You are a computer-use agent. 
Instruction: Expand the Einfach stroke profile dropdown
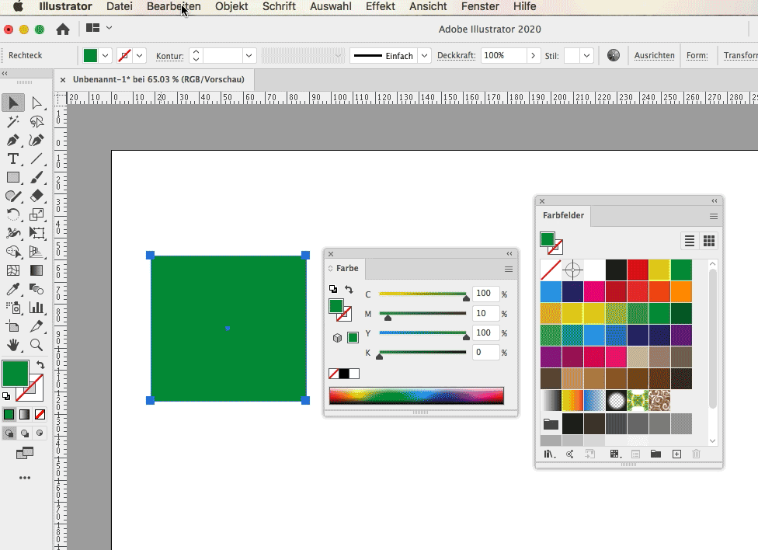(x=424, y=56)
